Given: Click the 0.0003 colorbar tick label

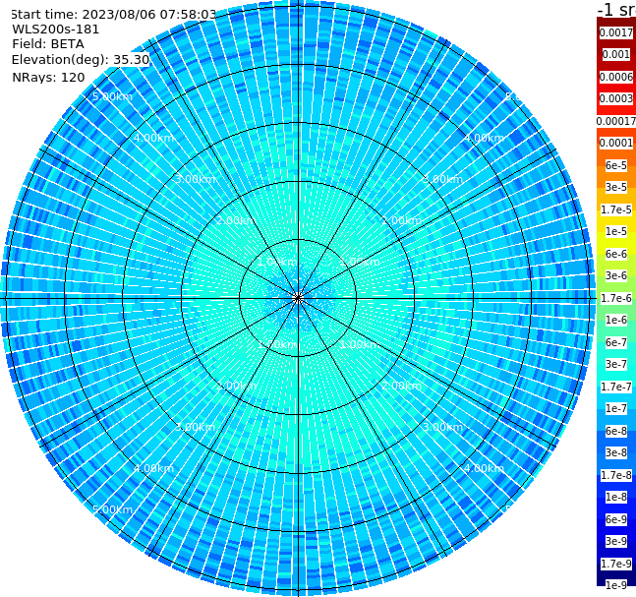Looking at the screenshot, I should point(616,98).
